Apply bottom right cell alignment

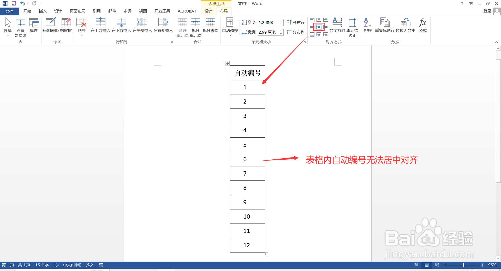[326, 34]
